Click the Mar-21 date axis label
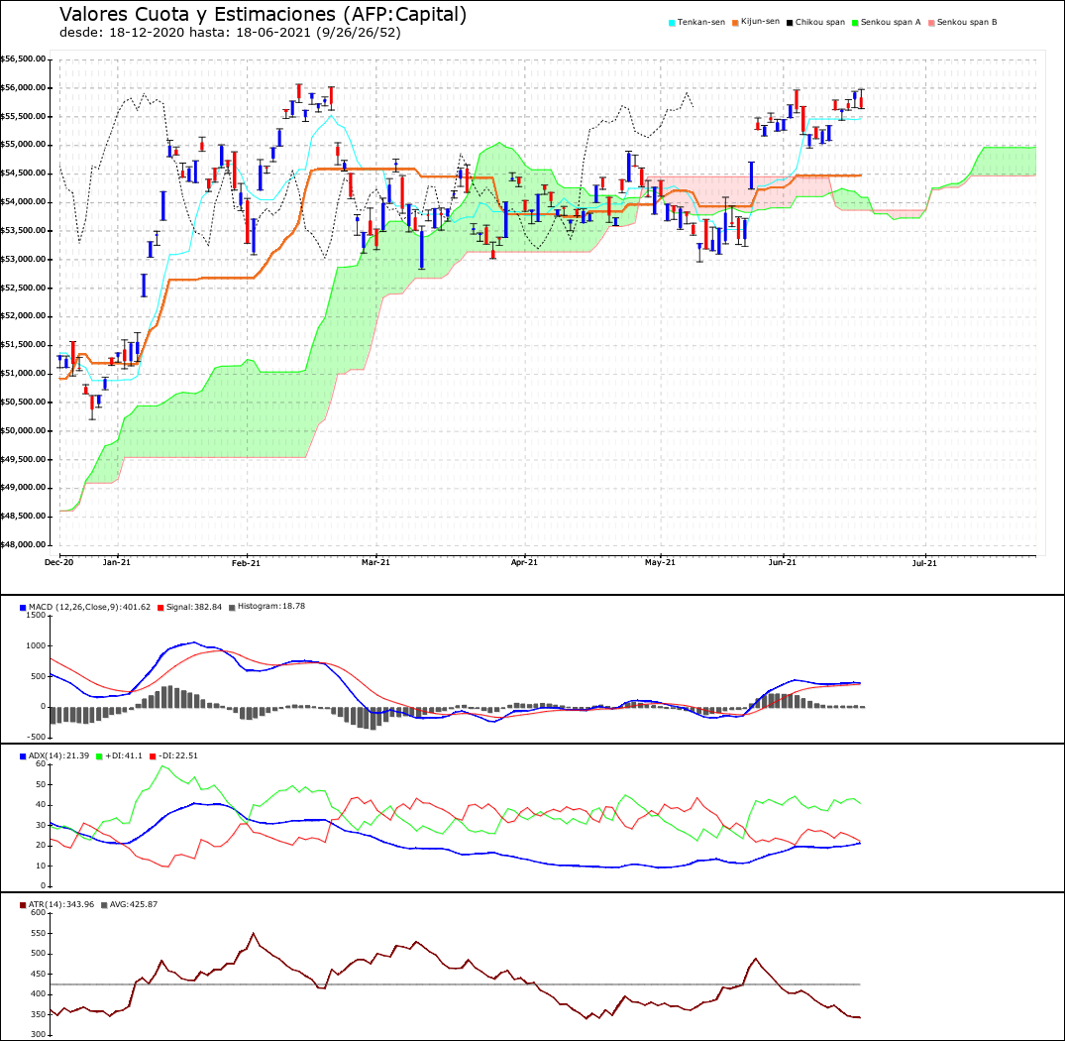Viewport: 1065px width, 1041px height. point(375,562)
